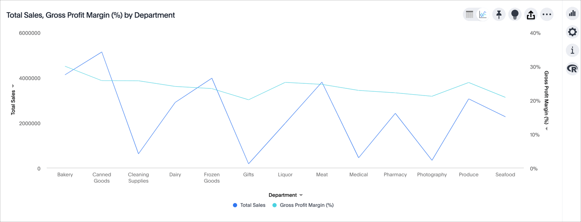Switch to chart view
This screenshot has height=222, width=581.
pyautogui.click(x=483, y=15)
